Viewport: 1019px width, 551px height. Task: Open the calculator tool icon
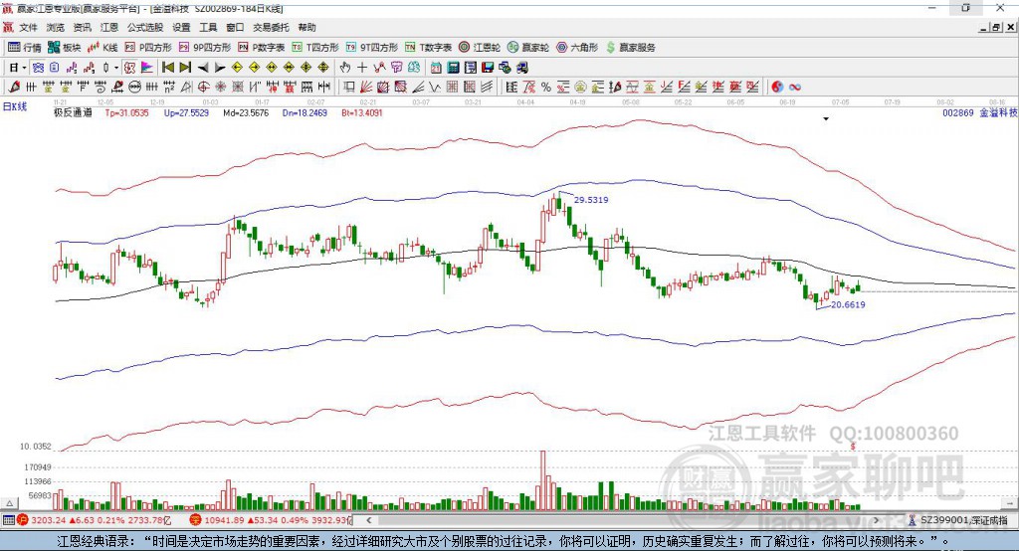pos(453,68)
